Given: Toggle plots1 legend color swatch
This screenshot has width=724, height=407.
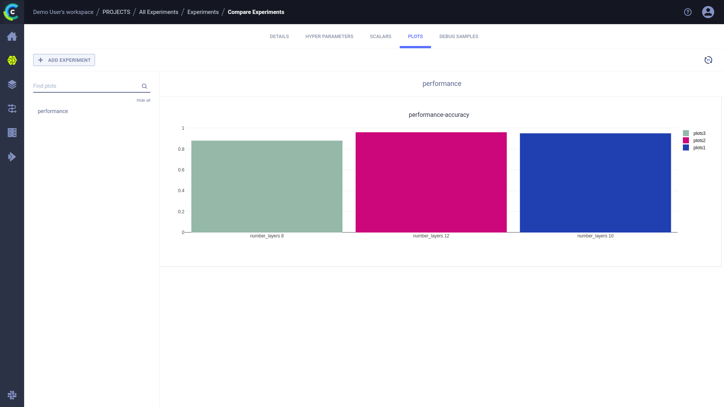Looking at the screenshot, I should point(686,148).
